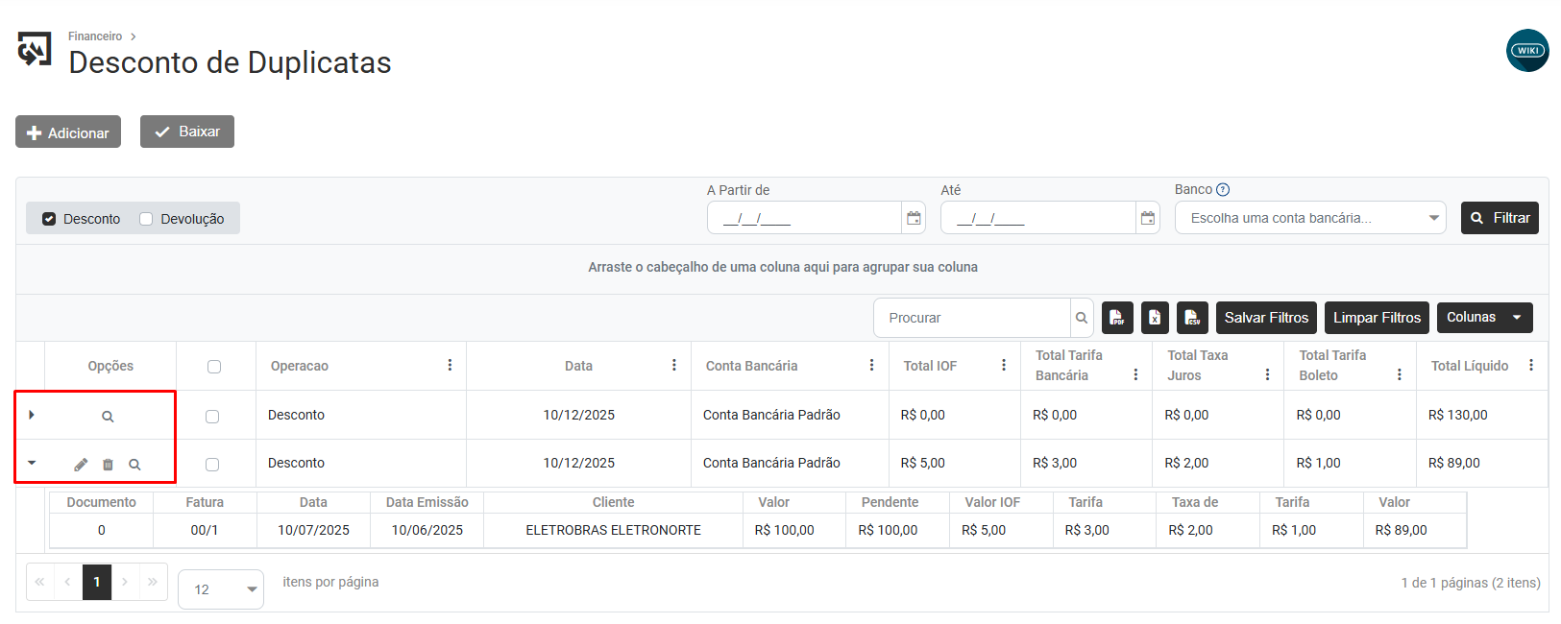Open the WIKI help icon
The width and height of the screenshot is (1561, 624).
pos(1526,51)
